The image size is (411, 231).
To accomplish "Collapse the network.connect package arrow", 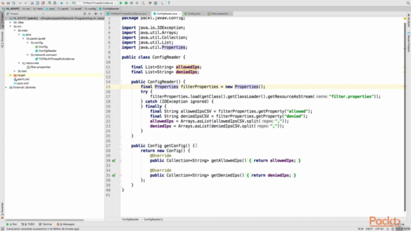I will click(x=28, y=55).
